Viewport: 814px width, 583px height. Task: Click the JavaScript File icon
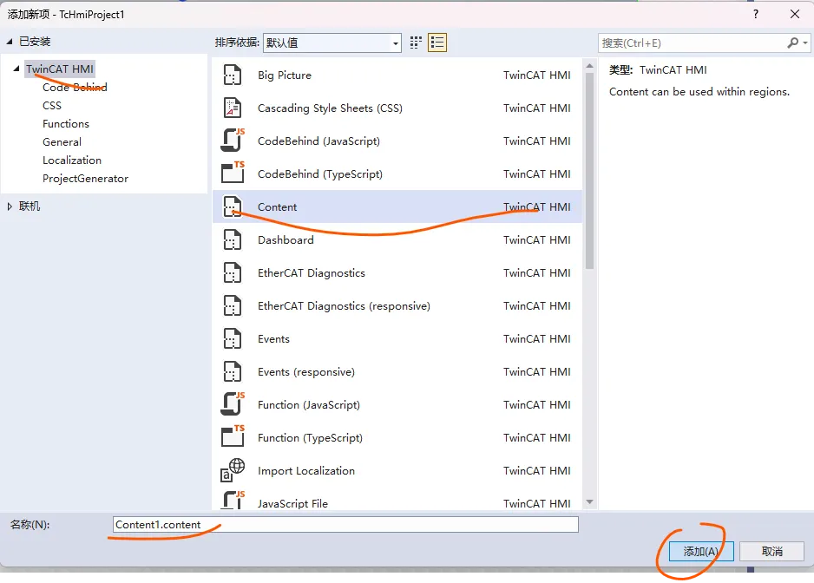[233, 501]
